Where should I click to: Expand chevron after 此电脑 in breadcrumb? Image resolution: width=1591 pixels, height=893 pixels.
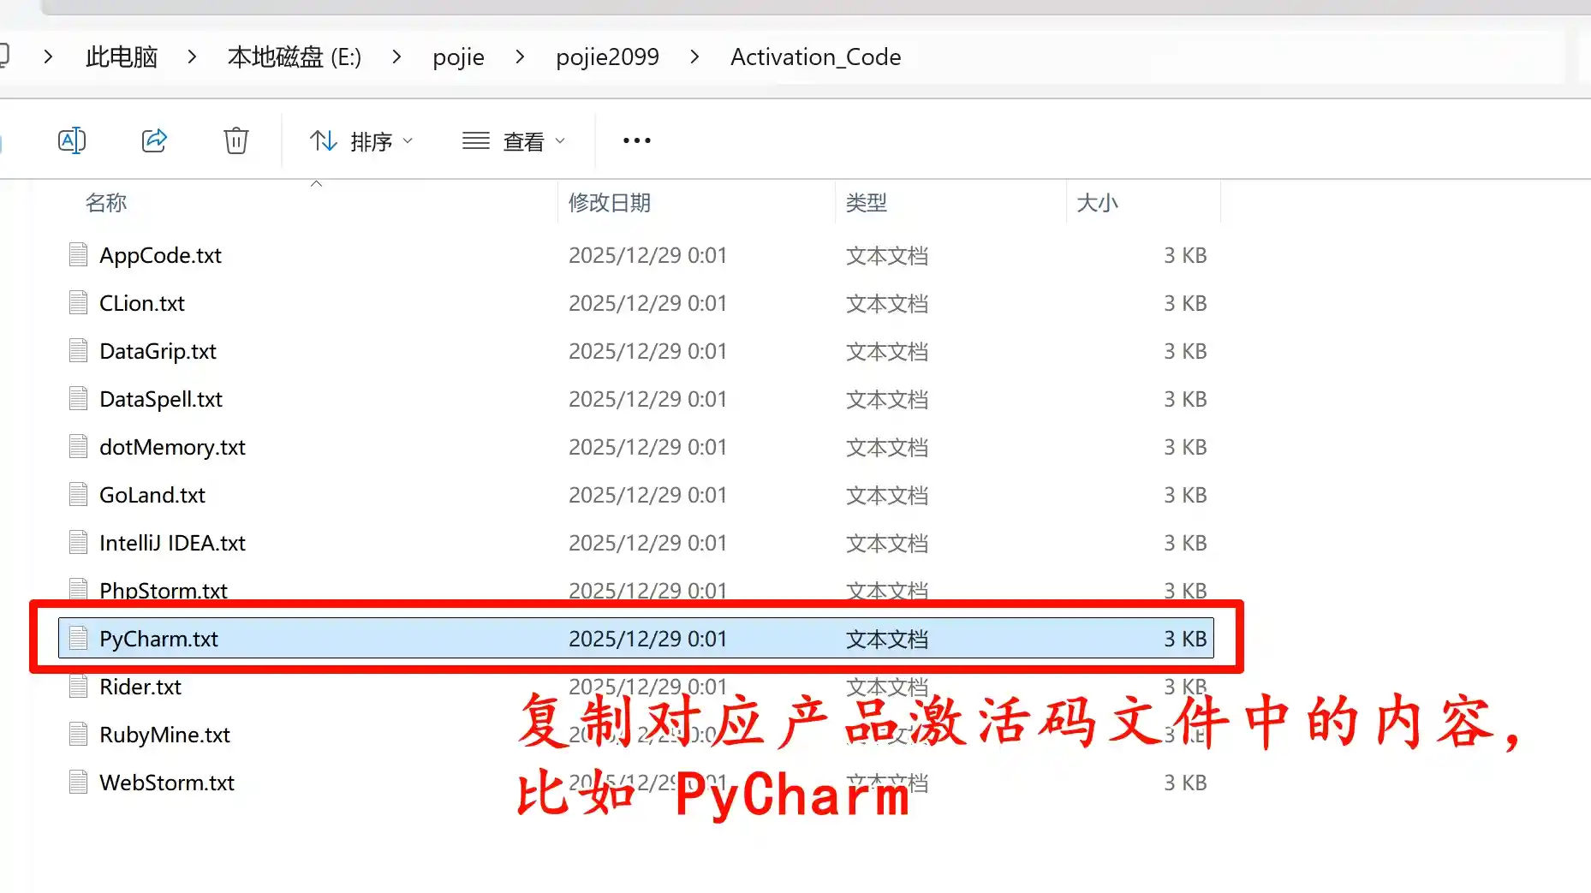pos(192,57)
